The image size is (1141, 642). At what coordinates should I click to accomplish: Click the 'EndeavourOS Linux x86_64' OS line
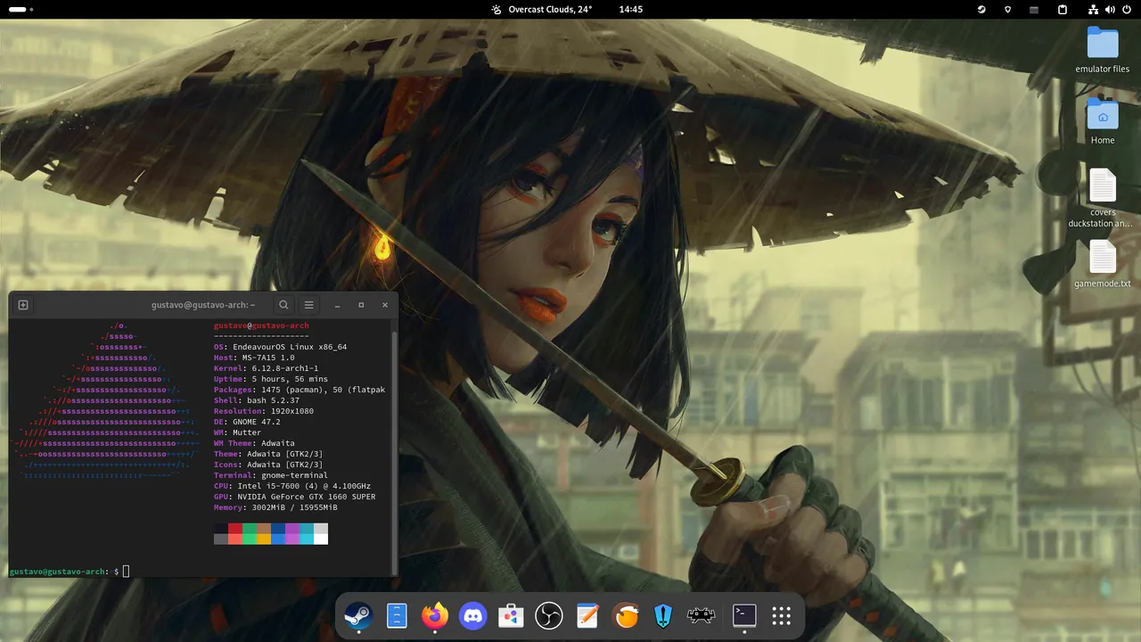point(280,347)
